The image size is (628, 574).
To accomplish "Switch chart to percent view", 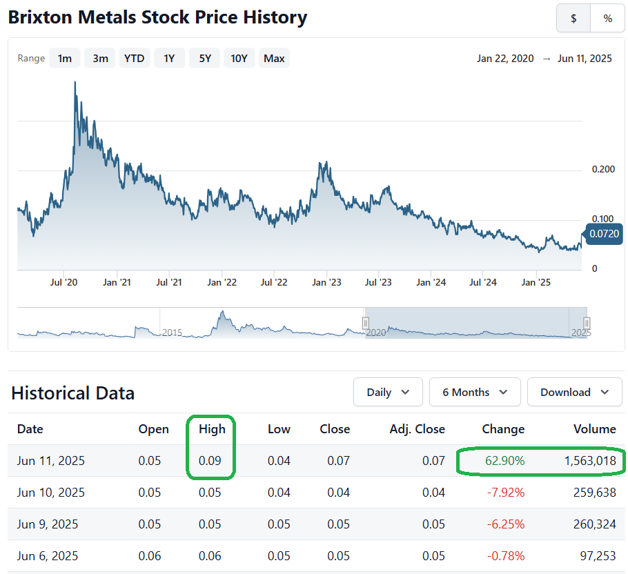I will tap(607, 19).
